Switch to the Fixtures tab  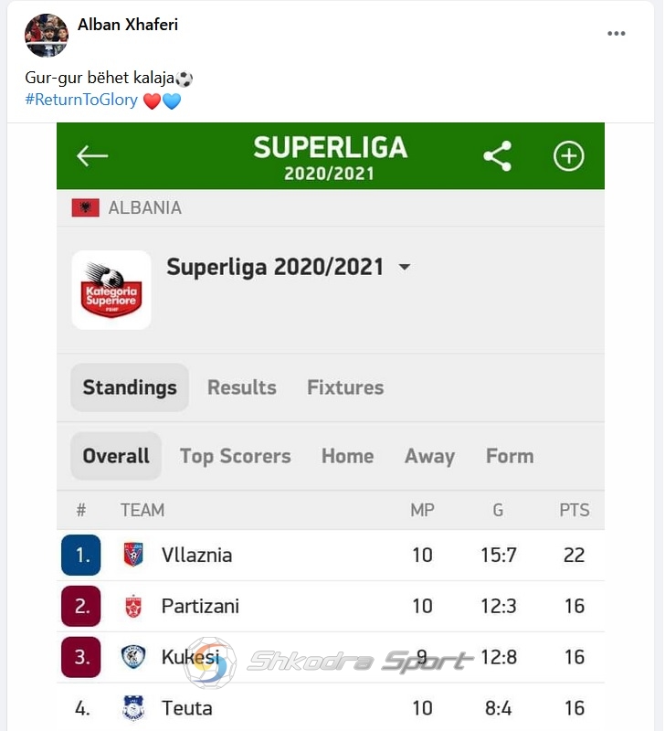click(345, 387)
